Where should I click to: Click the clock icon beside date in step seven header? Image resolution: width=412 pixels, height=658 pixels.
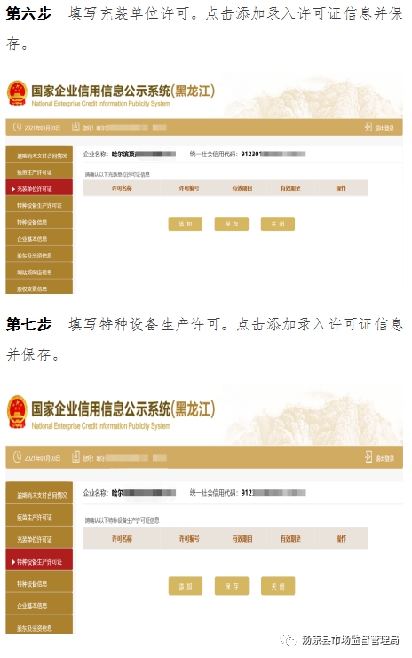(x=17, y=457)
